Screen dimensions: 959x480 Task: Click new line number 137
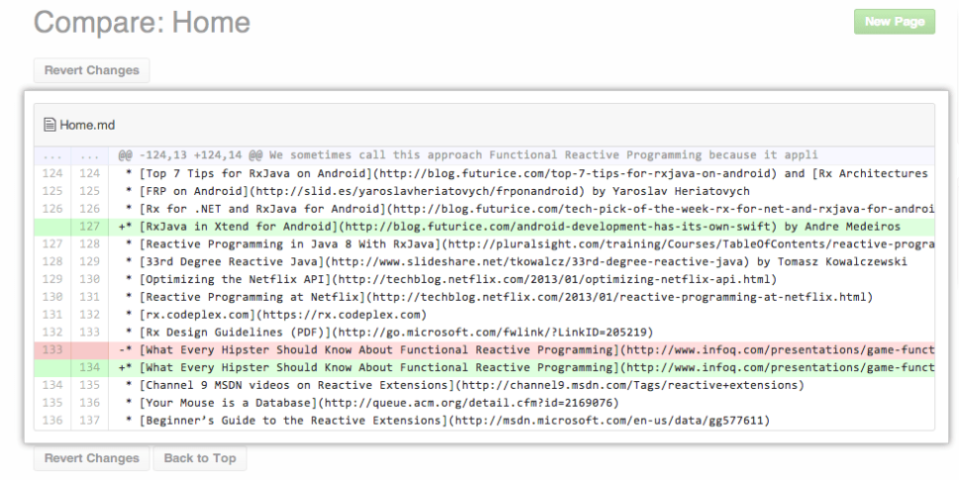tap(89, 421)
